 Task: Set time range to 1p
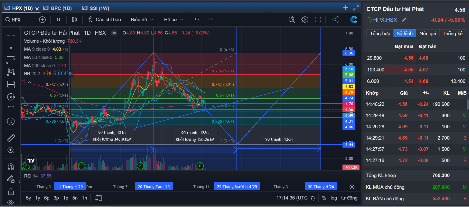(x=65, y=198)
